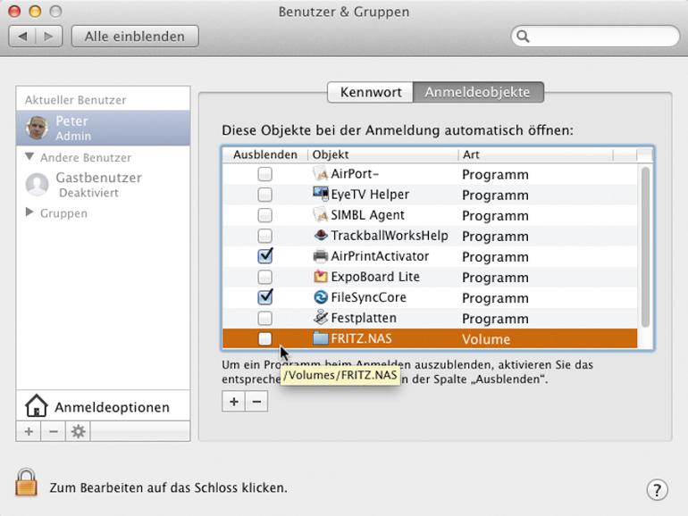This screenshot has width=688, height=516.
Task: Add a login item with plus button
Action: pos(234,401)
